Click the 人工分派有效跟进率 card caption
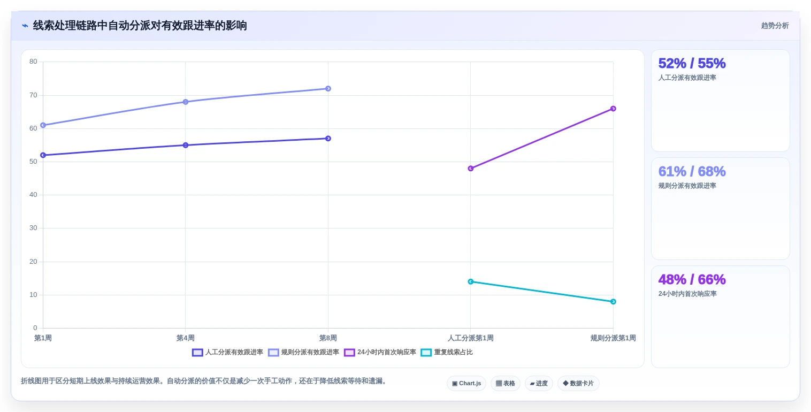This screenshot has width=811, height=412. [x=687, y=78]
